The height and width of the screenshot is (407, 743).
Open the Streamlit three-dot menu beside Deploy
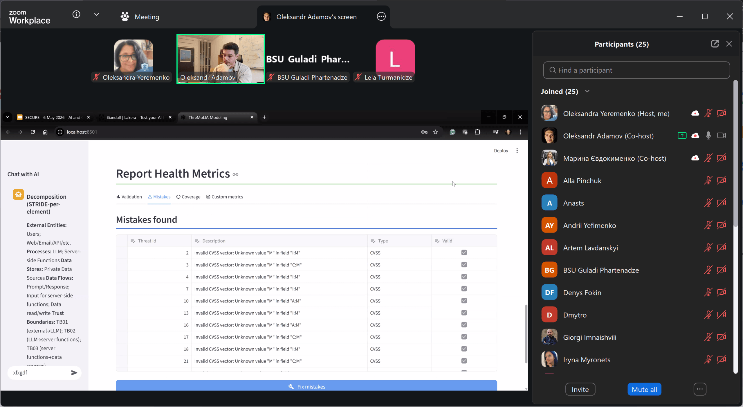(517, 151)
